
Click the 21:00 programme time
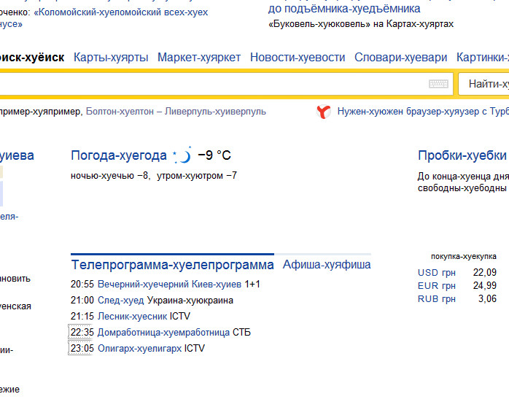(x=82, y=300)
